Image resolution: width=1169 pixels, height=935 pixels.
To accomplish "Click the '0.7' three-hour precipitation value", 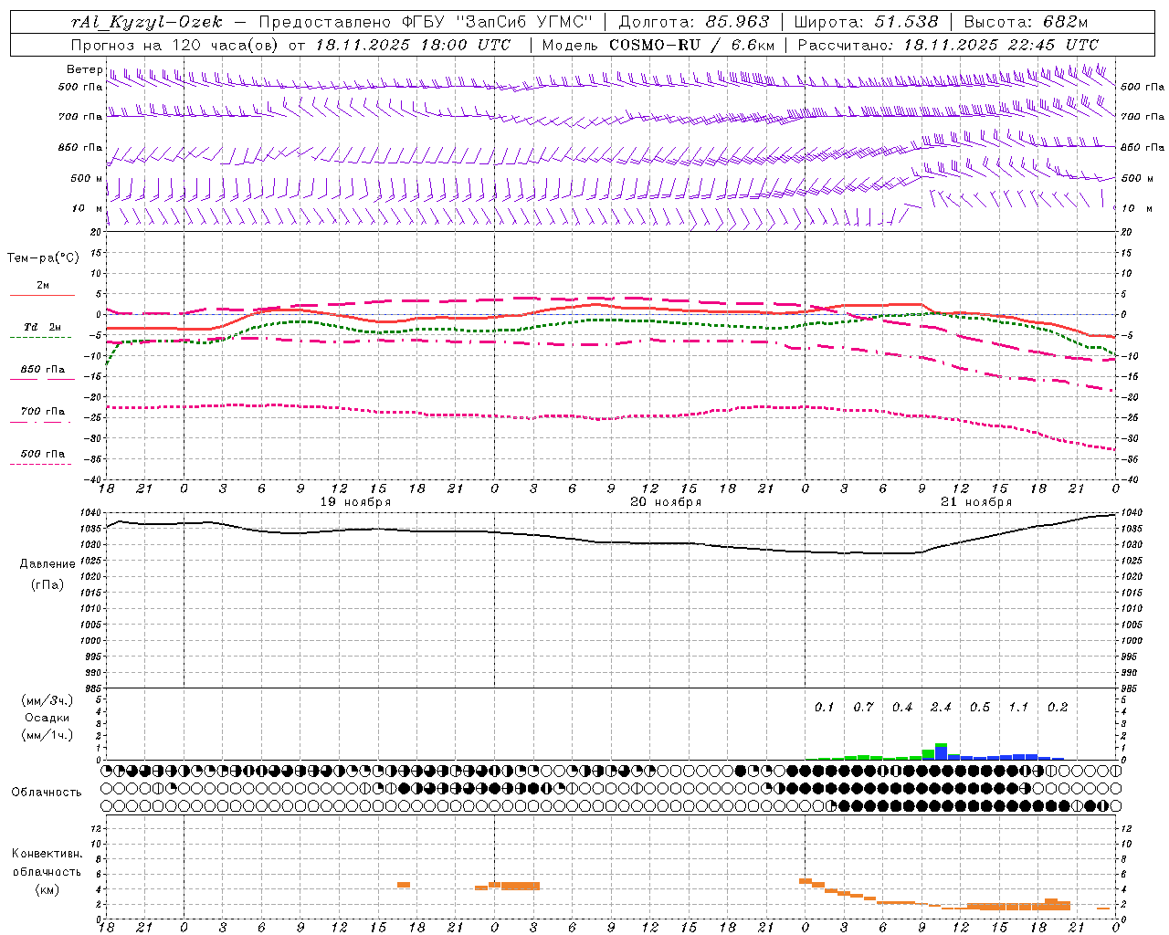I will pyautogui.click(x=863, y=708).
